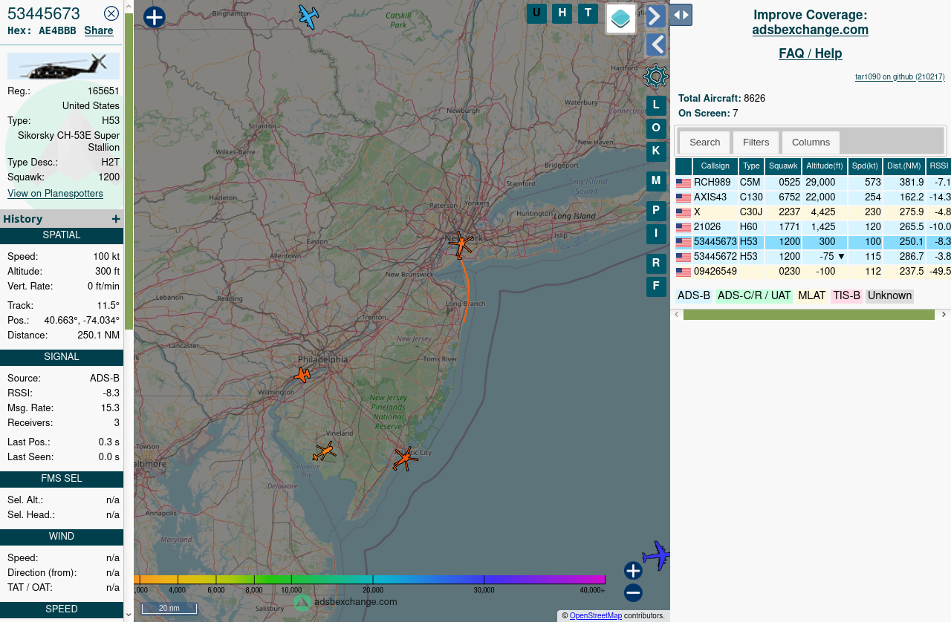
Task: Toggle the P map button
Action: [656, 211]
